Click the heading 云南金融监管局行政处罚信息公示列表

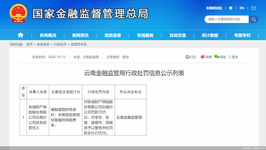coord(134,73)
